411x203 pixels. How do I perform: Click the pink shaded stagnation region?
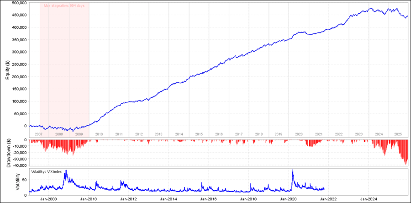(x=64, y=69)
